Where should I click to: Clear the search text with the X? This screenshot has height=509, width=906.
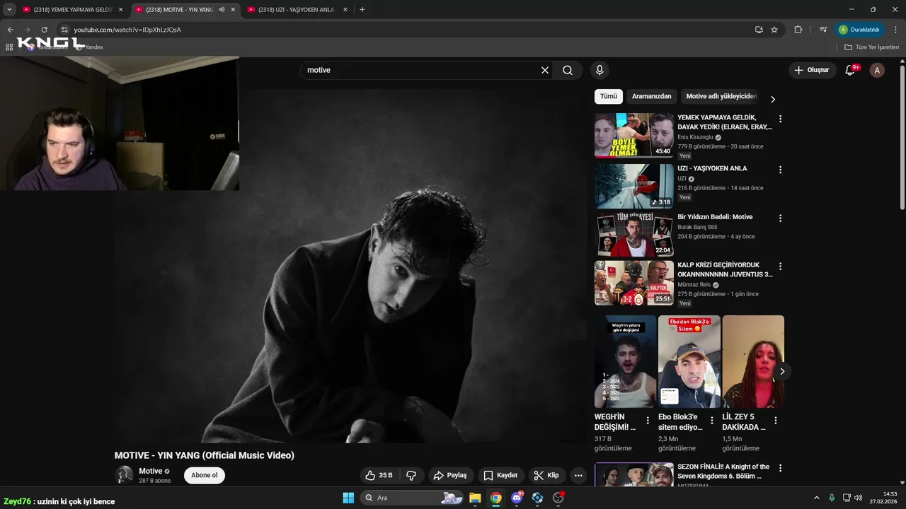[545, 70]
